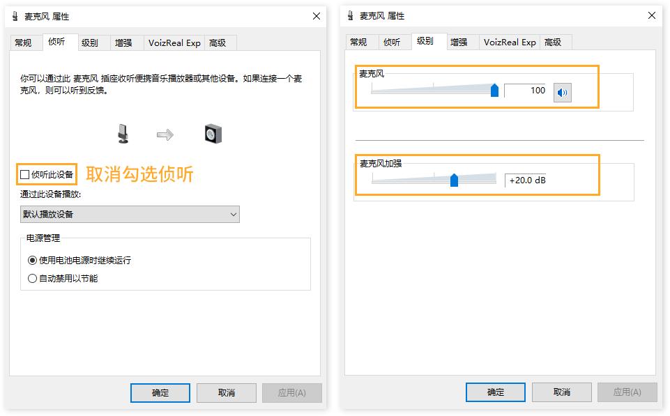Open the 默认播放设备 dropdown
Screen dimensions: 670x416
129,214
